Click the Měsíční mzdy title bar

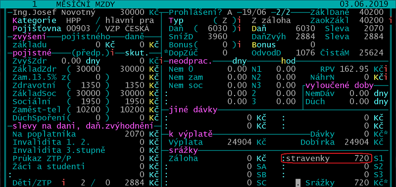[x=198, y=4]
